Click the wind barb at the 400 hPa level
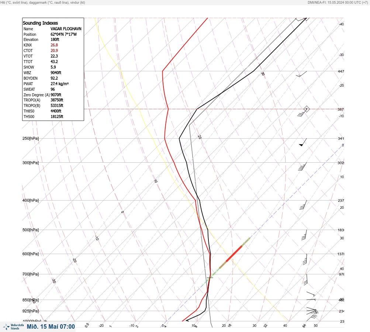 pos(303,205)
